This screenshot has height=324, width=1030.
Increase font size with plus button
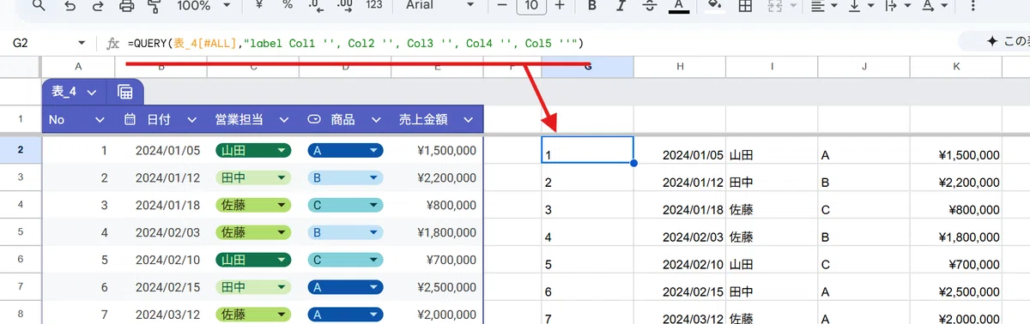point(560,5)
